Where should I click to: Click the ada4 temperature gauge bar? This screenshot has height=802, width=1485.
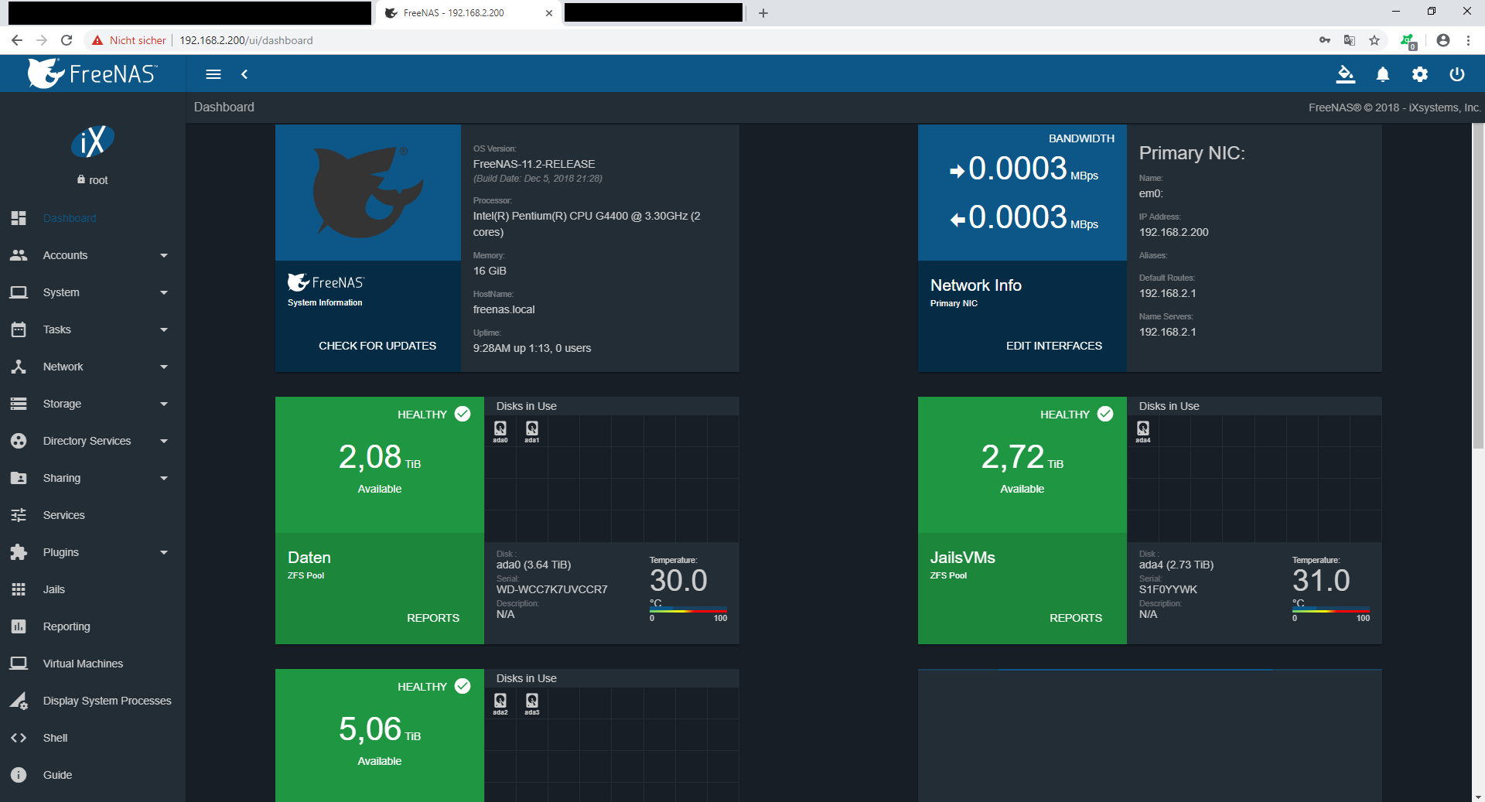(x=1331, y=611)
